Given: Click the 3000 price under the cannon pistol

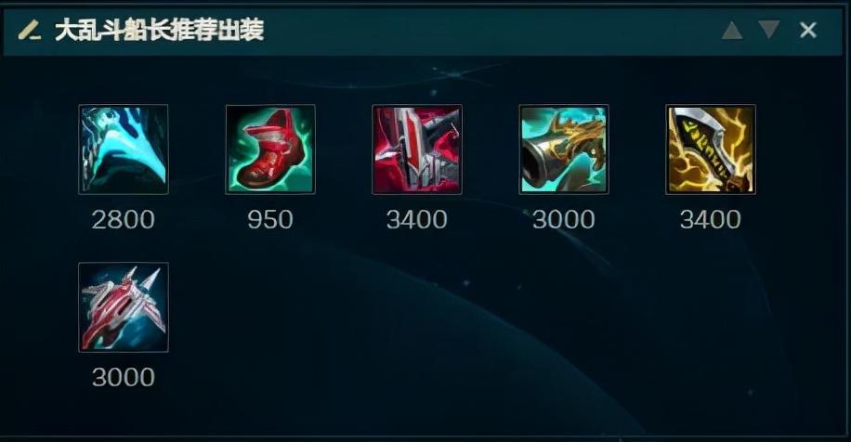Looking at the screenshot, I should [564, 219].
